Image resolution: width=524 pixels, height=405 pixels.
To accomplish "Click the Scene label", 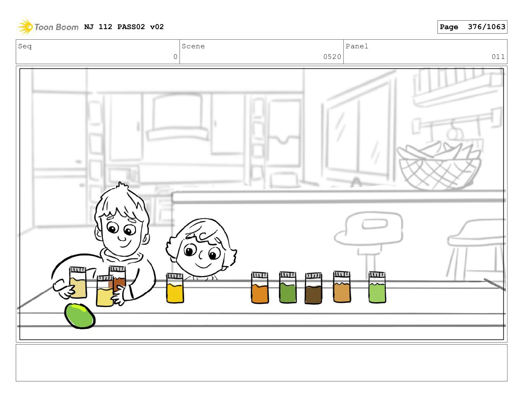I will point(193,46).
